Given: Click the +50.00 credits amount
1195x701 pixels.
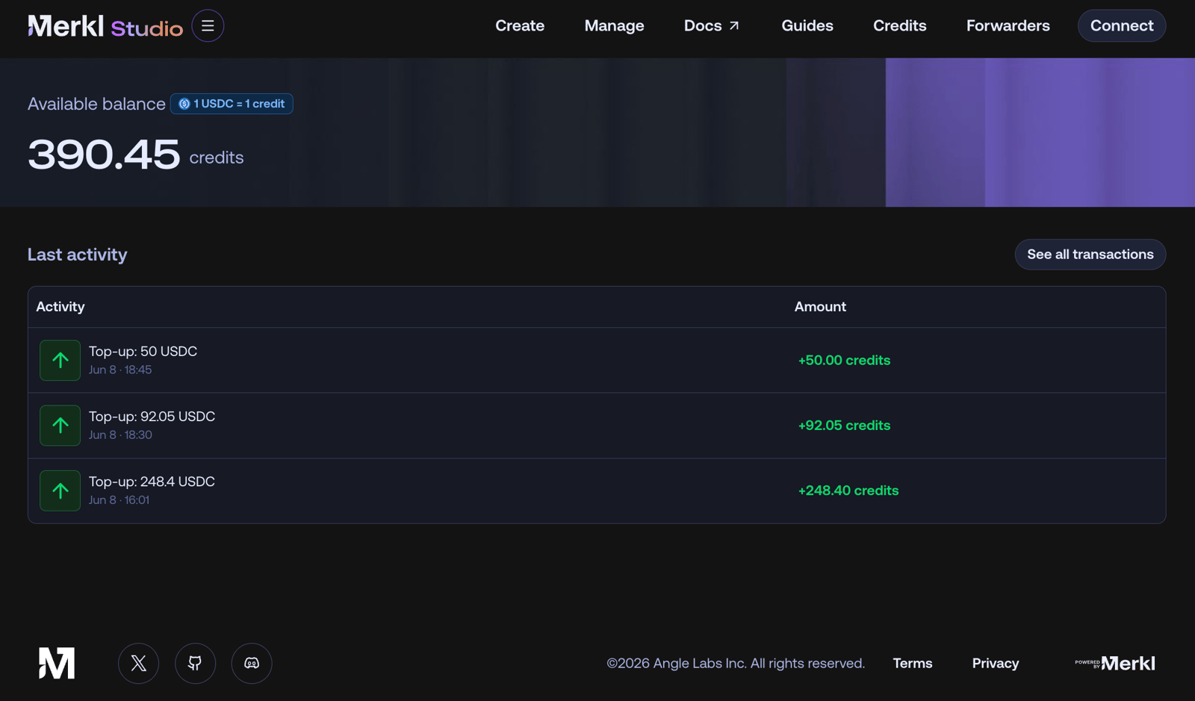Looking at the screenshot, I should pos(844,361).
